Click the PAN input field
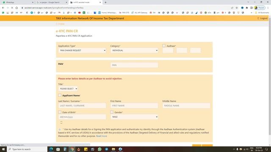 coord(134,65)
